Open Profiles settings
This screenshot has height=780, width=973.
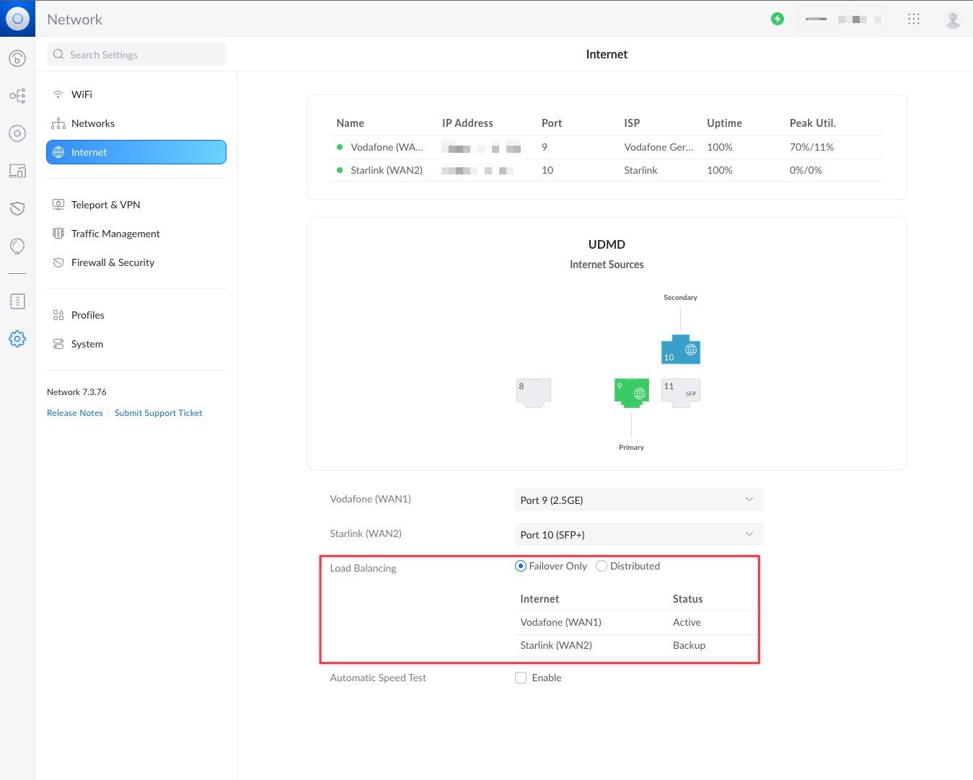(x=136, y=315)
